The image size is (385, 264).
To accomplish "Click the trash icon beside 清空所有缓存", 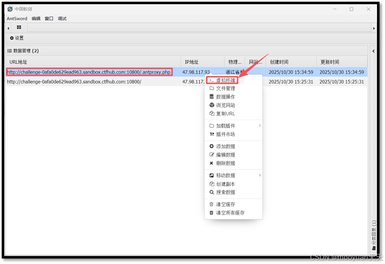I will (x=211, y=213).
